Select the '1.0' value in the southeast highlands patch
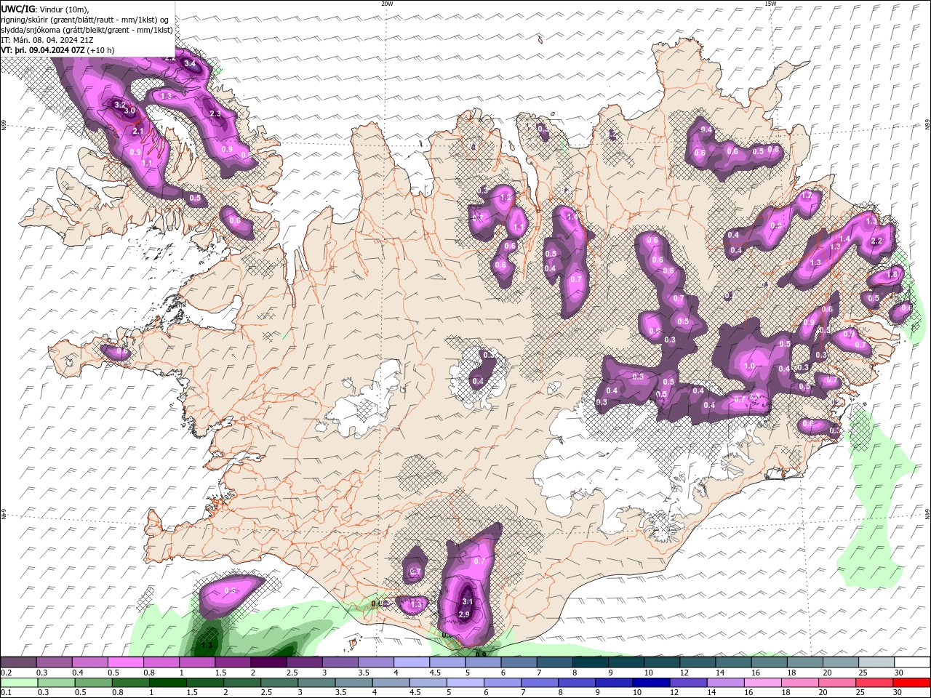This screenshot has height=698, width=931. click(750, 366)
